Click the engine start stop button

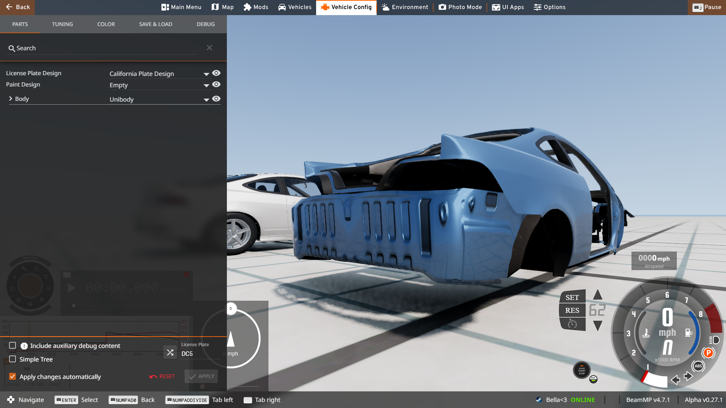click(x=582, y=370)
